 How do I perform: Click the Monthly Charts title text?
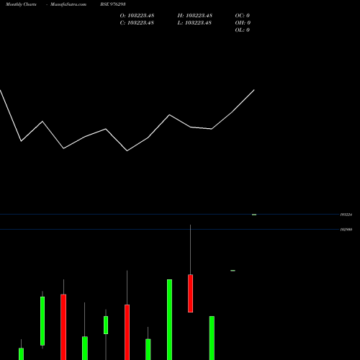[21, 4]
